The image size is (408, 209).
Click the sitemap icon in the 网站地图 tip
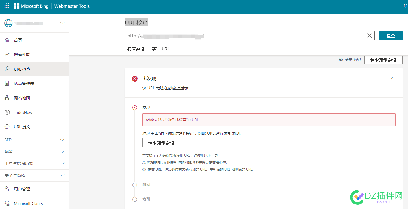pos(144,162)
